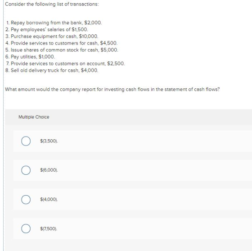The height and width of the screenshot is (251, 252).
Task: Click transaction 7, services on account
Action: point(65,64)
